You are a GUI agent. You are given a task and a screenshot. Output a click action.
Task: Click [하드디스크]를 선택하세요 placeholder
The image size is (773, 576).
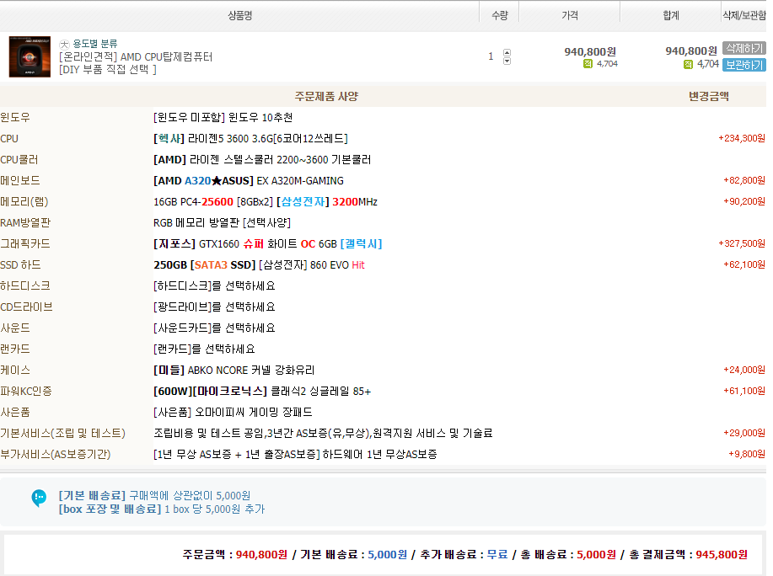[214, 286]
